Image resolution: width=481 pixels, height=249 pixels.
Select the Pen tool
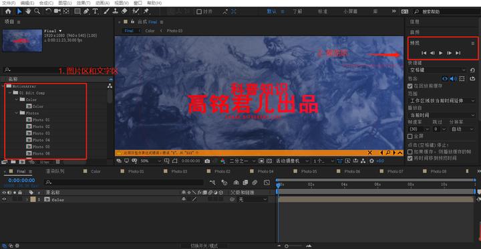pos(86,11)
